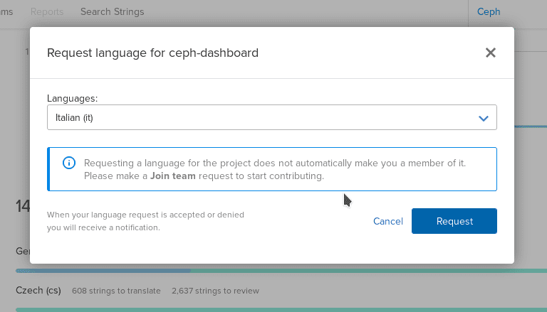Click the info icon in the notice
This screenshot has width=547, height=312.
[x=69, y=163]
